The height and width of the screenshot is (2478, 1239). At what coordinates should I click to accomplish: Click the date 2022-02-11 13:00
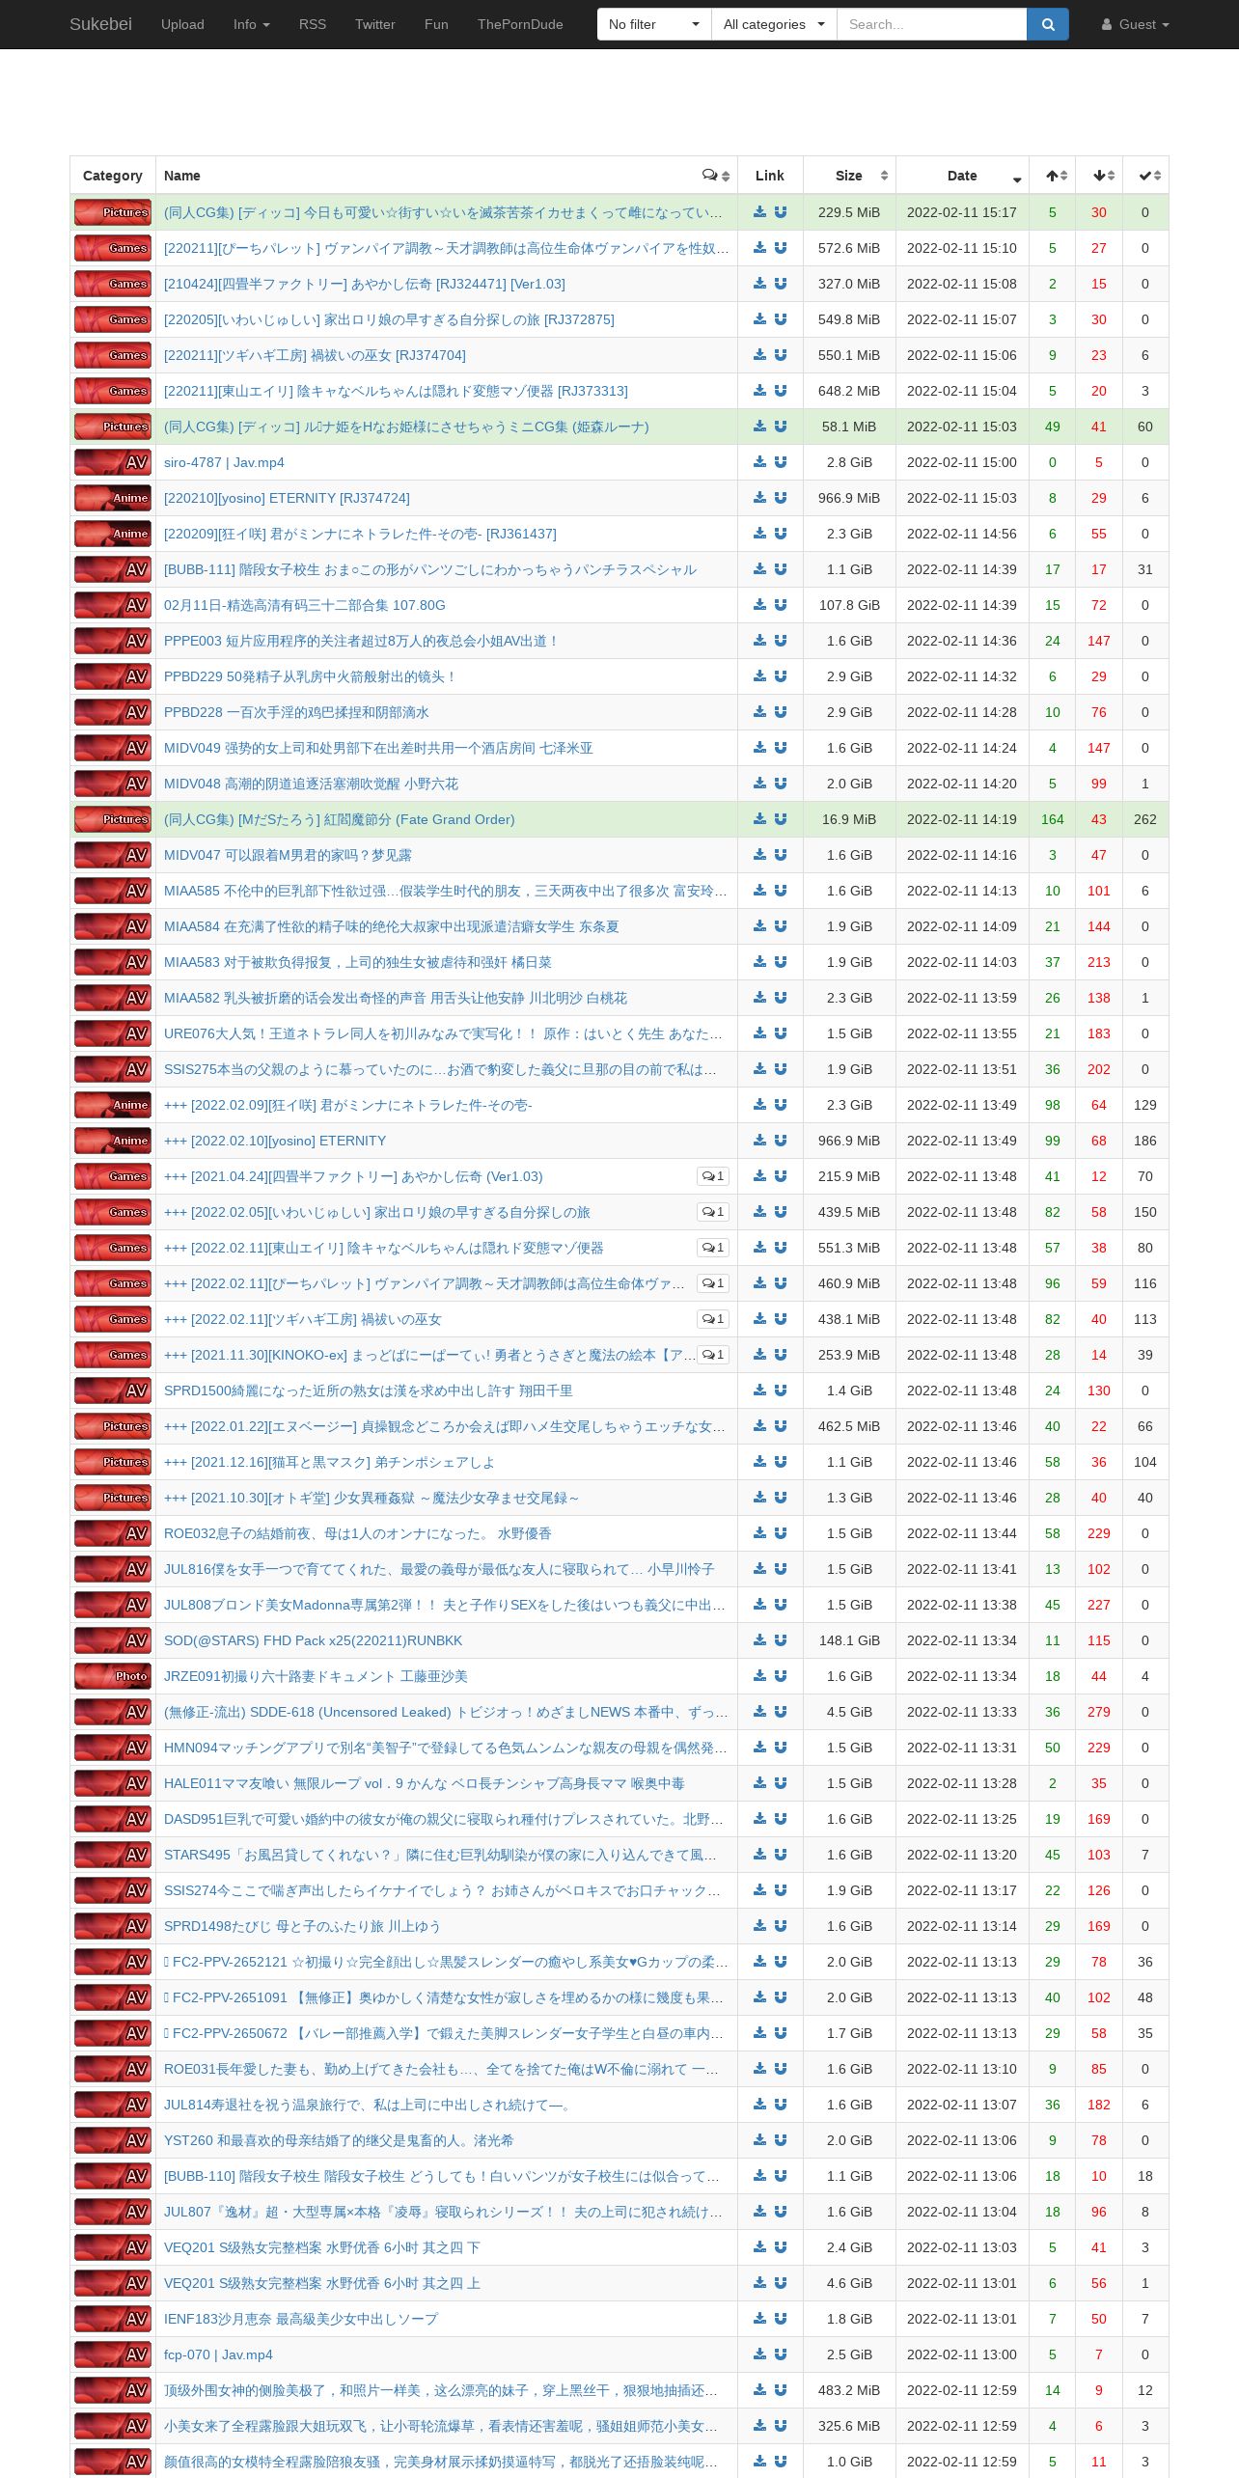962,2354
